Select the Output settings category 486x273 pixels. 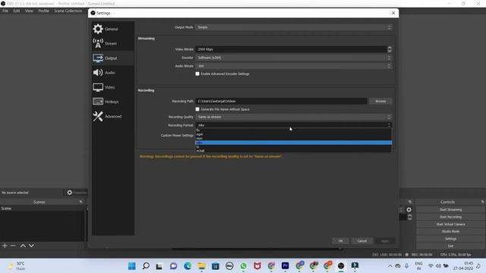113,58
